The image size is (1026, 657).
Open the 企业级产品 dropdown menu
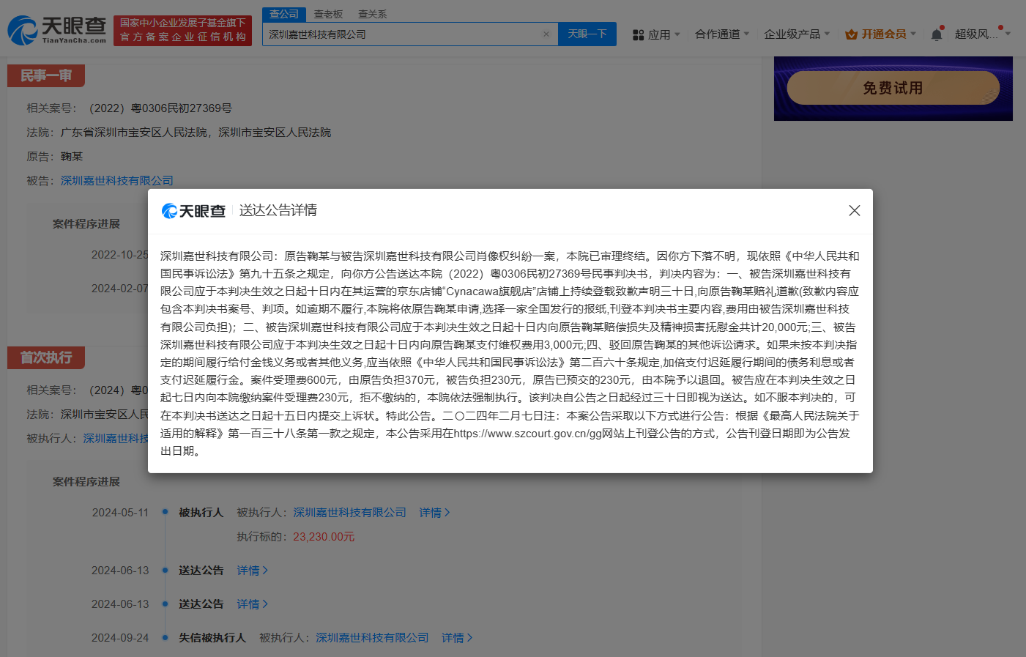click(x=797, y=34)
